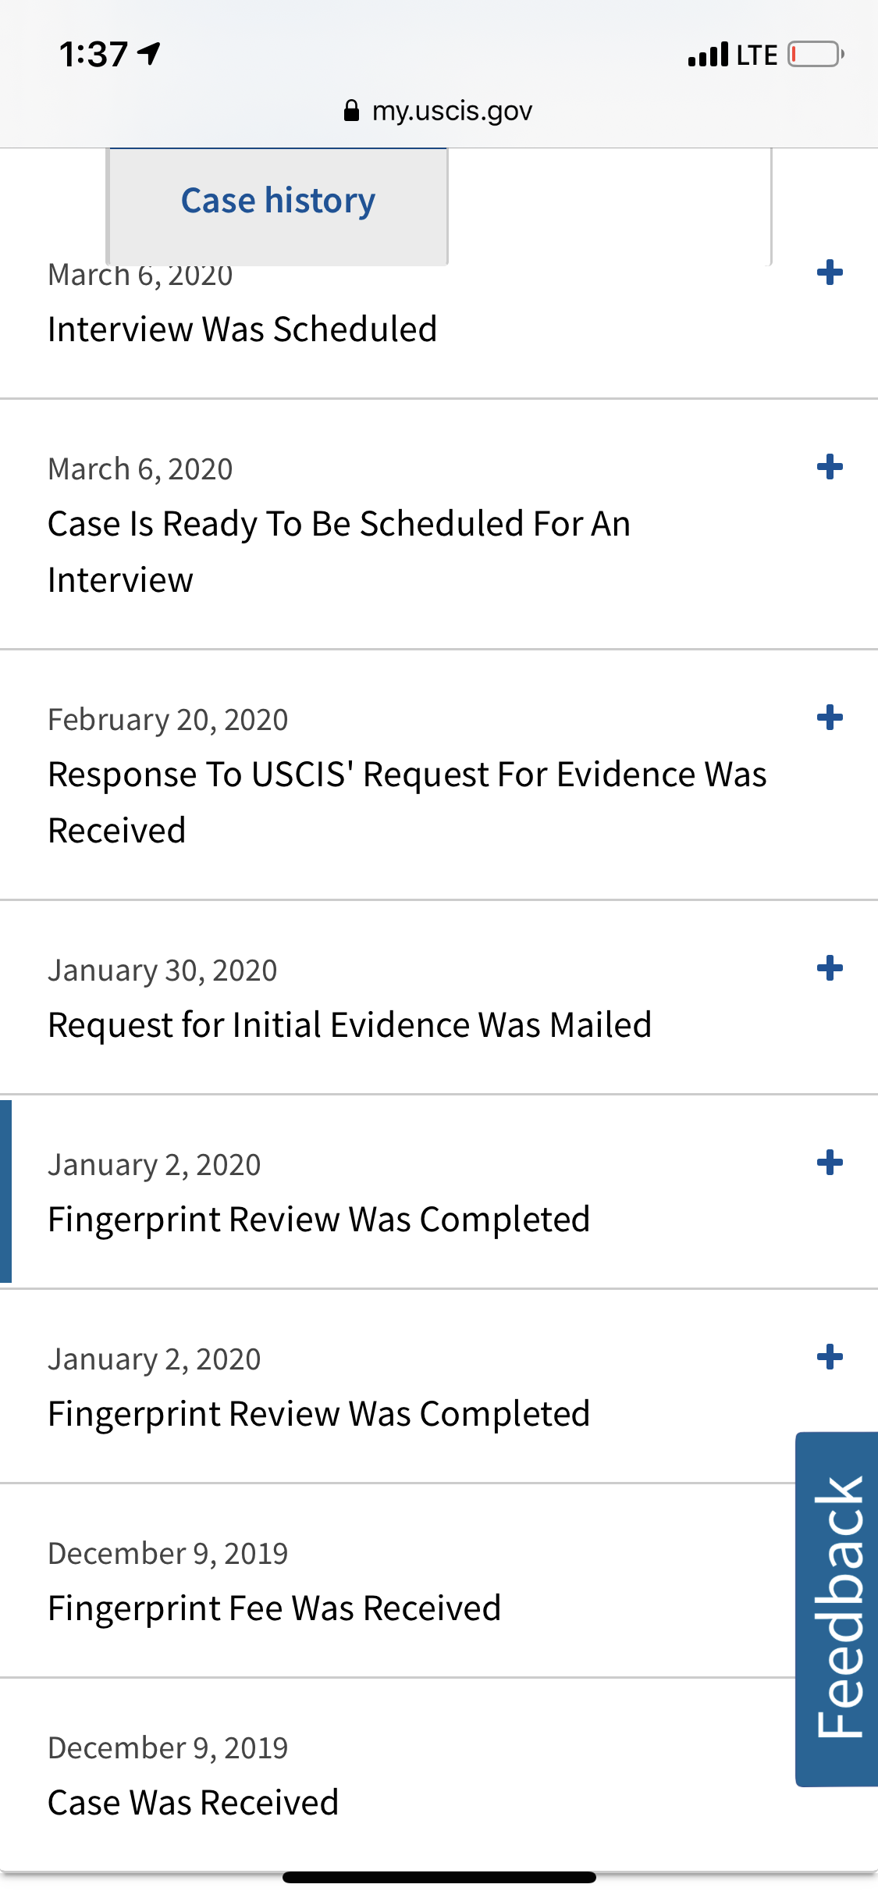Expand Response To USCIS' Request plus icon
This screenshot has width=878, height=1902.
pyautogui.click(x=830, y=718)
